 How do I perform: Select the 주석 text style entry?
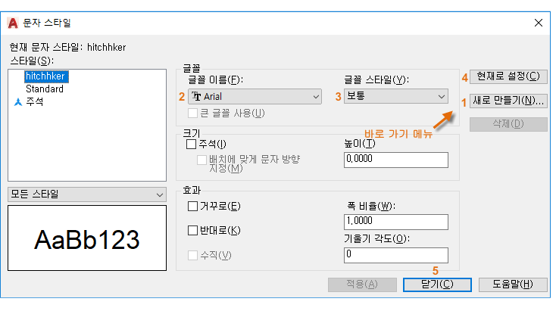pyautogui.click(x=34, y=101)
